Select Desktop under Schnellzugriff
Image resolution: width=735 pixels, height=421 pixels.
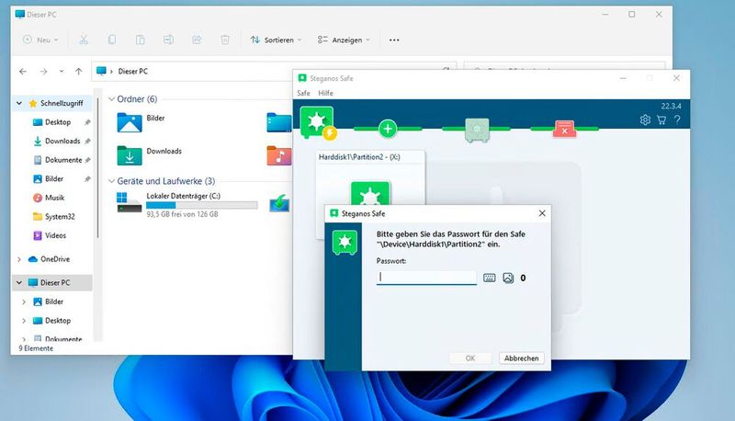(x=58, y=122)
